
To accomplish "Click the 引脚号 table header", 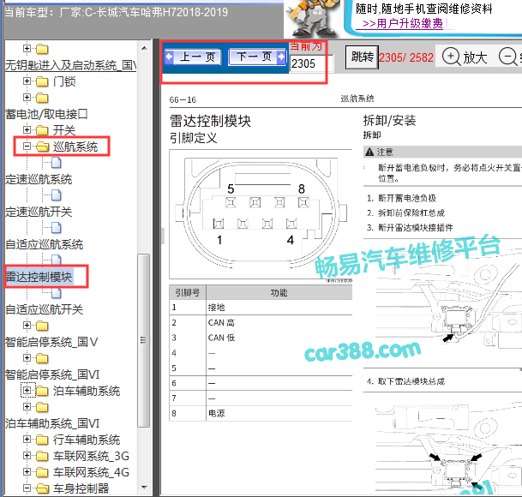I will coord(188,292).
